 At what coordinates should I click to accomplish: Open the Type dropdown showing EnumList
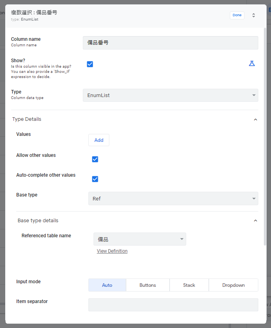(170, 95)
